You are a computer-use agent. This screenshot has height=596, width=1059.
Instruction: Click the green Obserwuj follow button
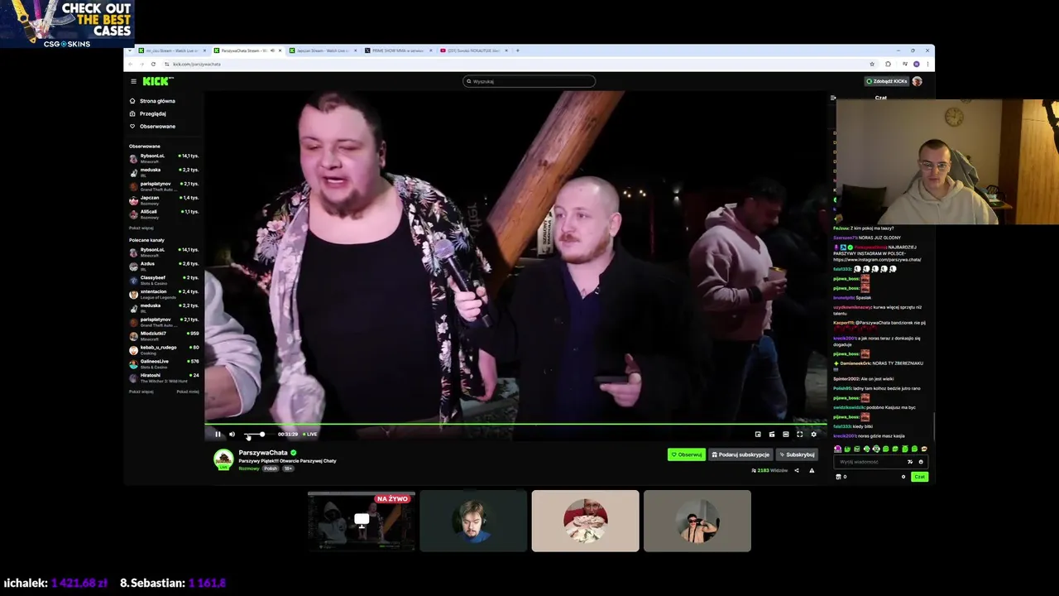(687, 454)
